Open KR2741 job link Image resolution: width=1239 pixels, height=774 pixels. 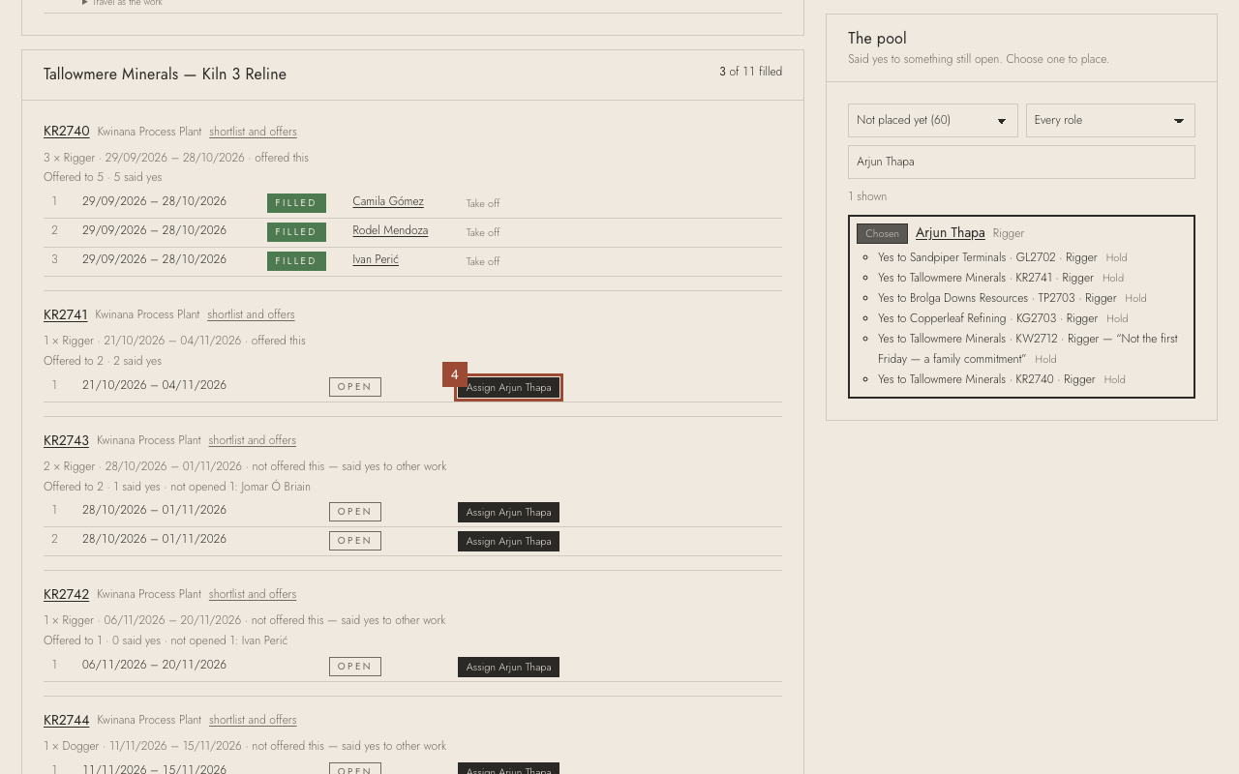point(65,314)
